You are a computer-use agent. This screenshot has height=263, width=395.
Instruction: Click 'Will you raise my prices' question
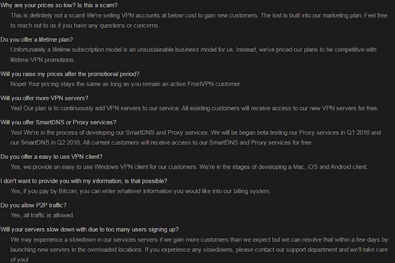70,74
